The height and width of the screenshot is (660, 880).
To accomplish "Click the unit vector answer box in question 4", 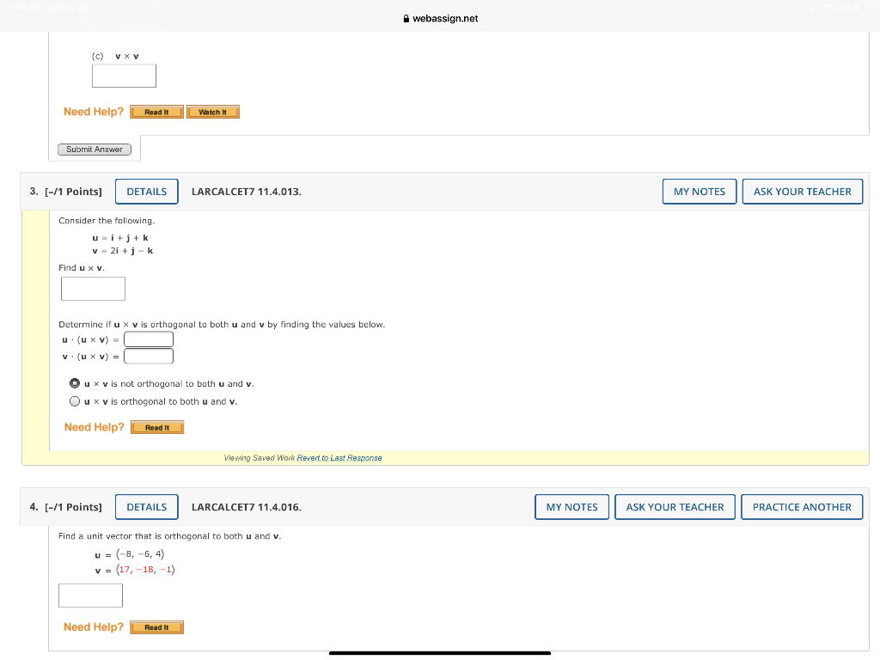I will (90, 595).
